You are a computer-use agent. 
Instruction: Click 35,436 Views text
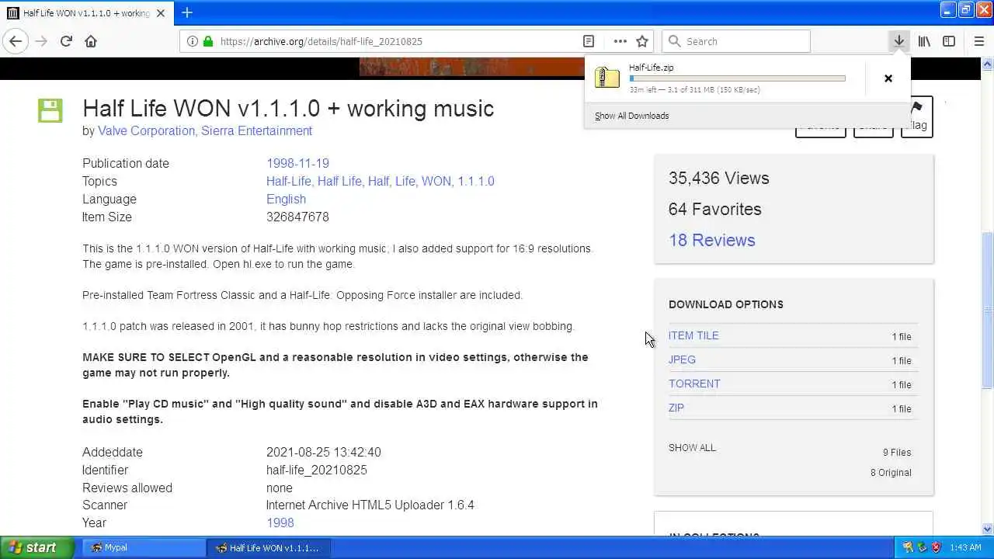718,178
